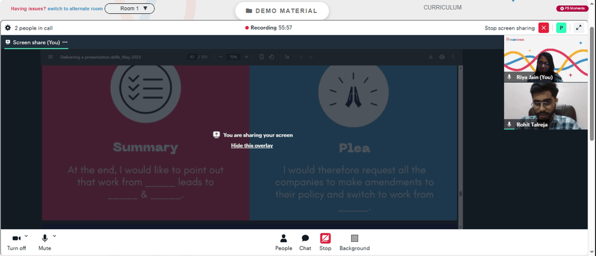The width and height of the screenshot is (596, 256).
Task: Click Hide this overlay link
Action: point(252,145)
